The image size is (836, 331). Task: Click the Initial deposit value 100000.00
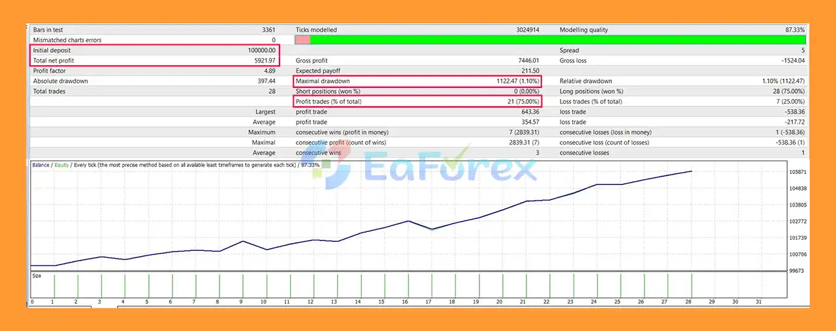pos(258,50)
